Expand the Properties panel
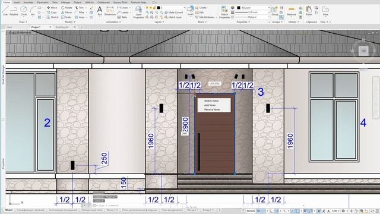 pyautogui.click(x=243, y=22)
